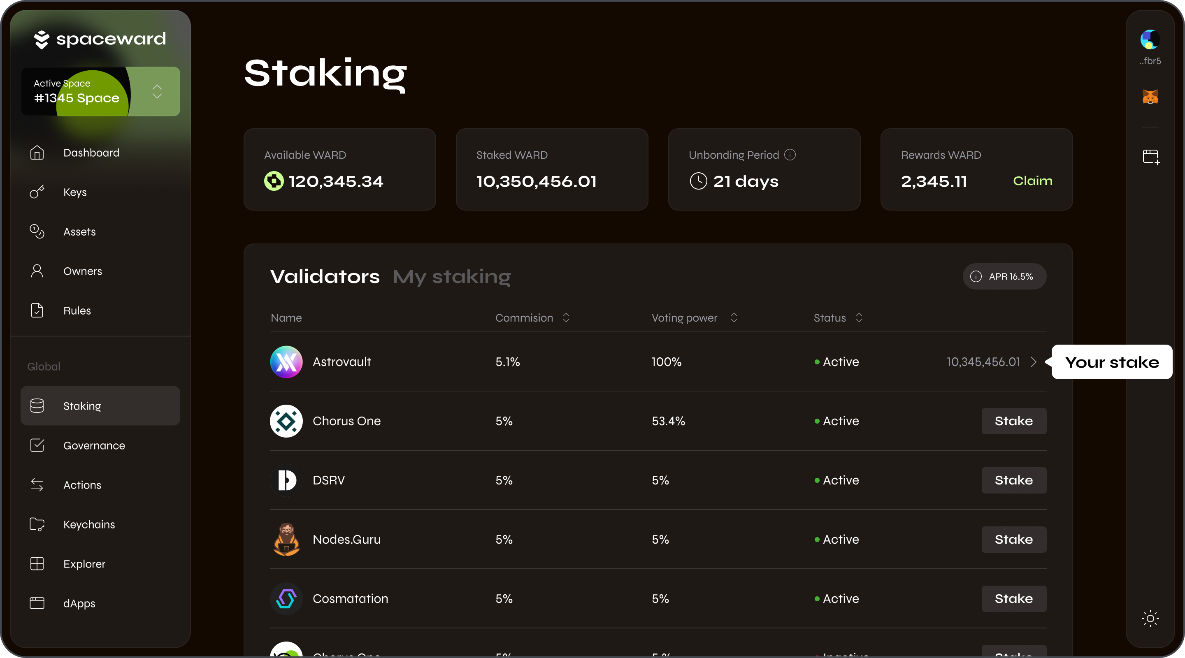Click the wallet add icon on the right rail
1185x658 pixels.
point(1151,157)
